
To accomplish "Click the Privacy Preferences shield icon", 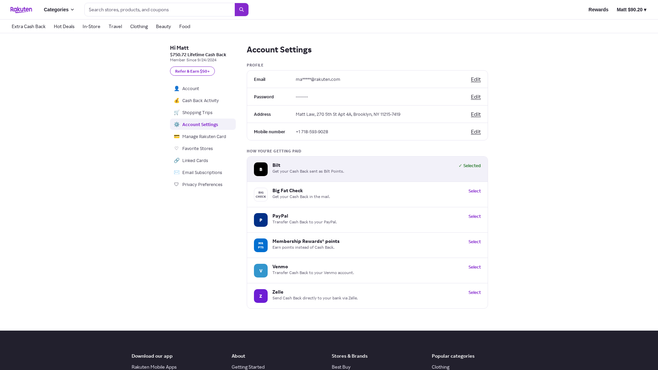I will click(x=176, y=184).
